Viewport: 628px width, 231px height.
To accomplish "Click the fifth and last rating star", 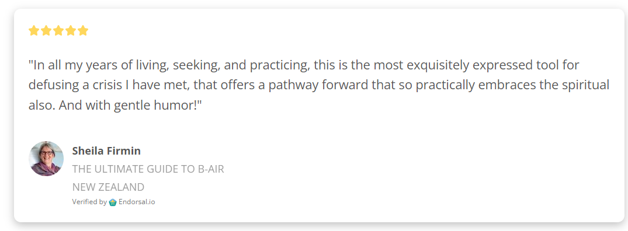I will pos(83,31).
